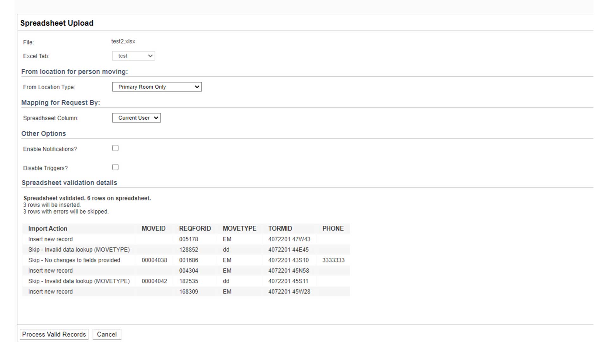The height and width of the screenshot is (342, 608).
Task: Click the MOVEID column header
Action: 154,228
